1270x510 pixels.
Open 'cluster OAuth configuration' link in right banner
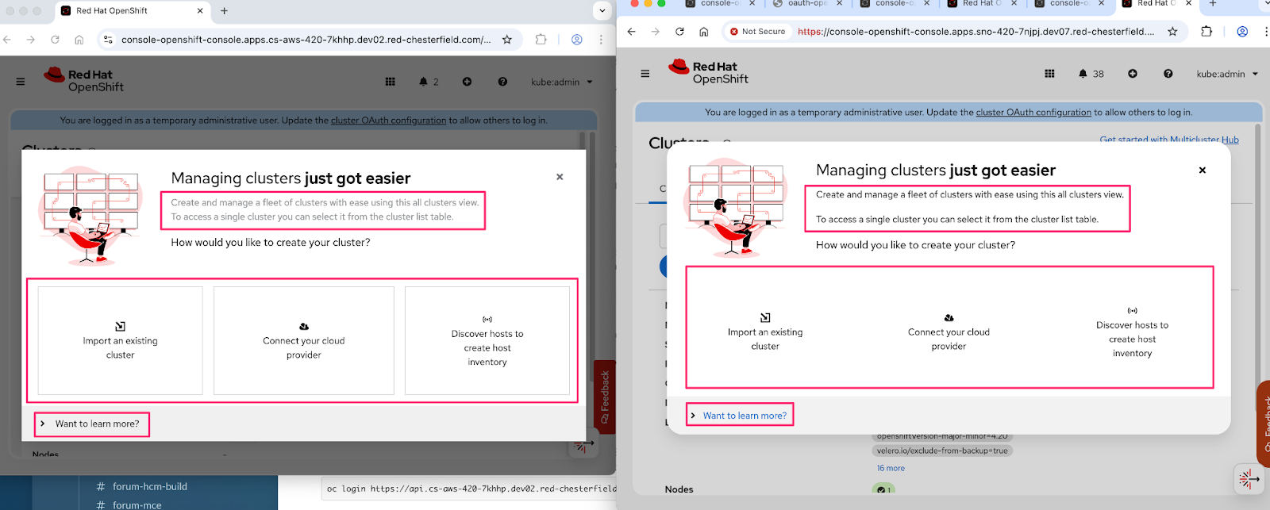coord(1033,113)
